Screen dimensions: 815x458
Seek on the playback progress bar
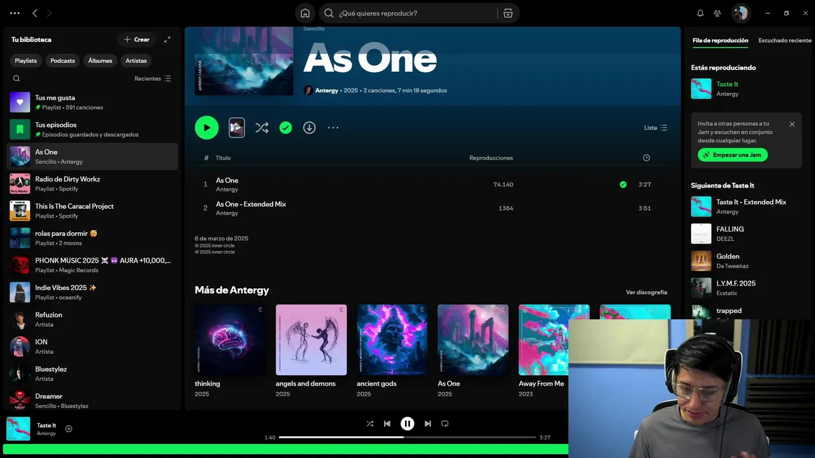(x=407, y=437)
